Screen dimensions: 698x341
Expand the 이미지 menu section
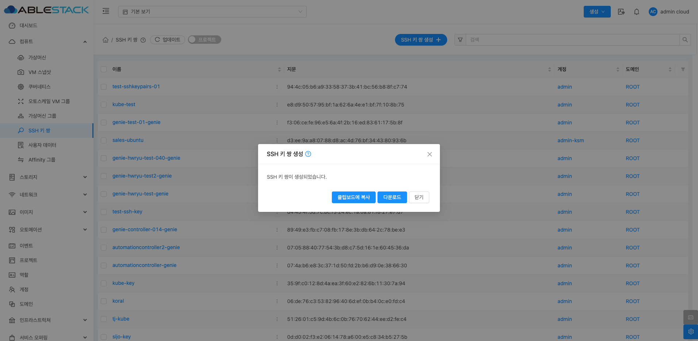(47, 212)
